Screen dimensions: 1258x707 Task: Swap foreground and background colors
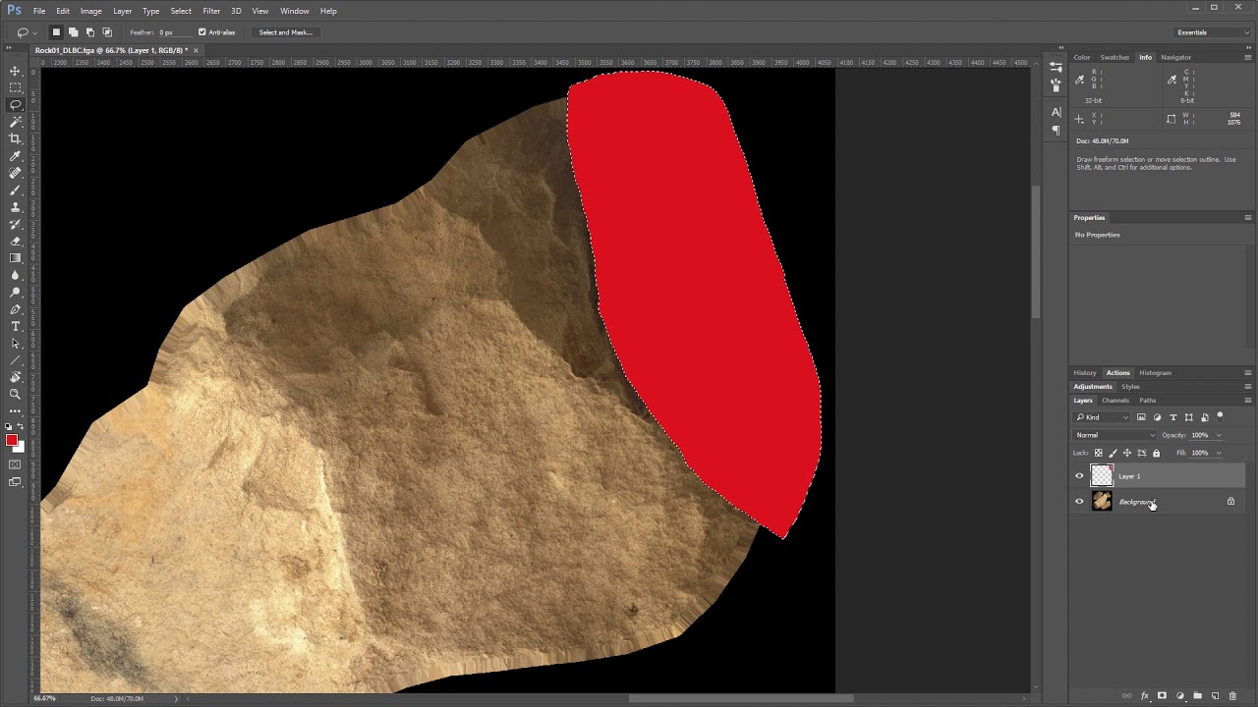(x=22, y=427)
